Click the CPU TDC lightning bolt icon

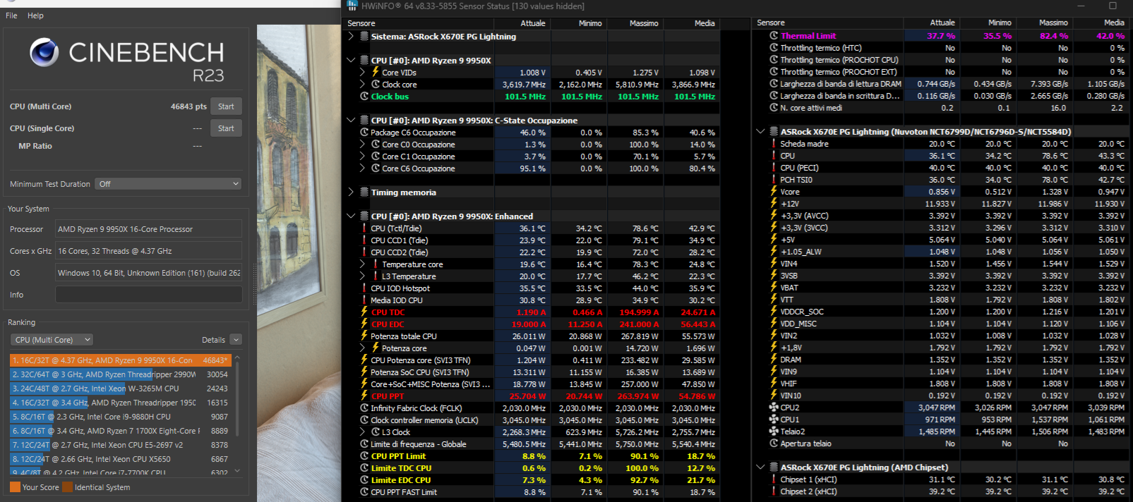point(364,312)
